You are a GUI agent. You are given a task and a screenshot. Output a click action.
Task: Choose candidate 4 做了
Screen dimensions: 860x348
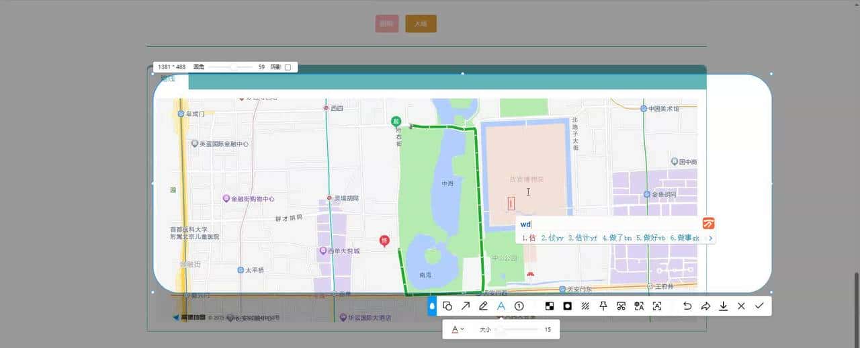point(617,238)
